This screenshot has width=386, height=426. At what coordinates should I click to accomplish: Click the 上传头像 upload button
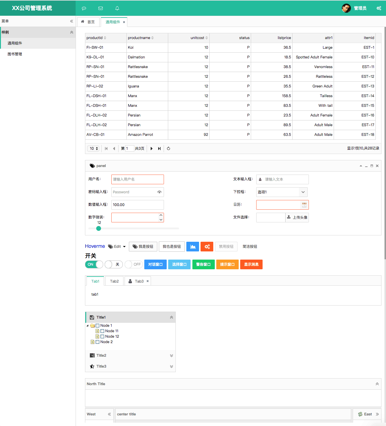[297, 218]
